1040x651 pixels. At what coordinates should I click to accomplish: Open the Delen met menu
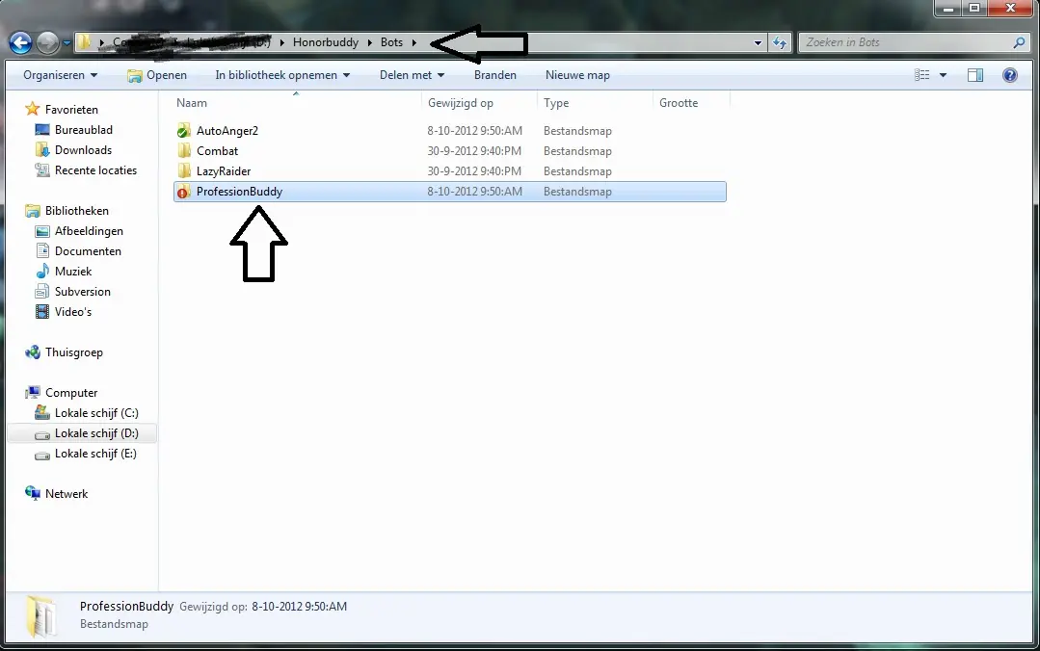point(412,75)
